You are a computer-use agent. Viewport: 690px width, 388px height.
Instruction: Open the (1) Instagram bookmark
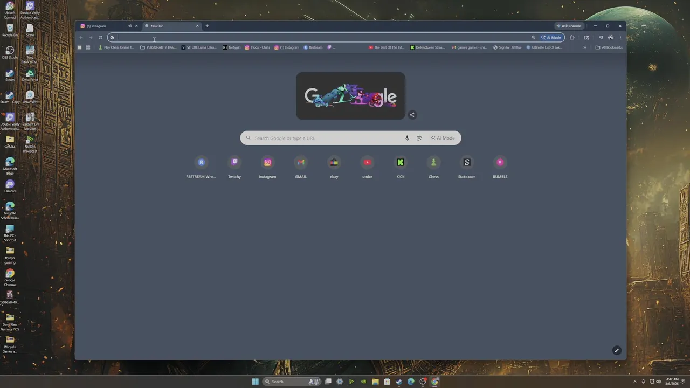[287, 47]
